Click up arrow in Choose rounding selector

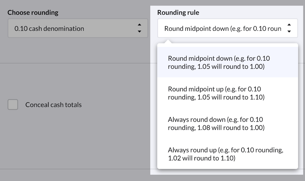[x=139, y=25]
